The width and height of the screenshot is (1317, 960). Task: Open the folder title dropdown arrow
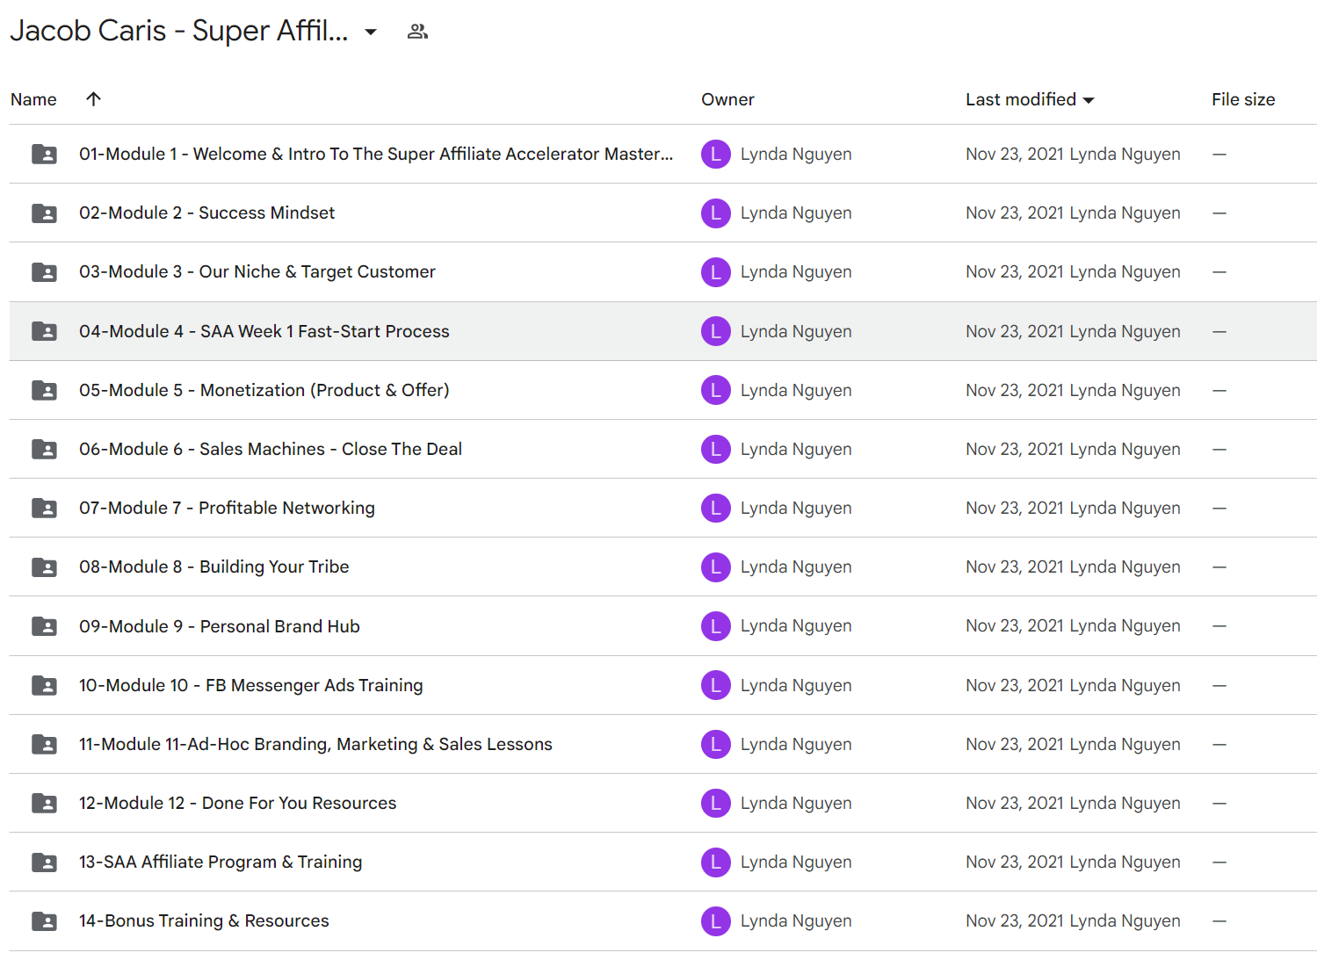[371, 32]
